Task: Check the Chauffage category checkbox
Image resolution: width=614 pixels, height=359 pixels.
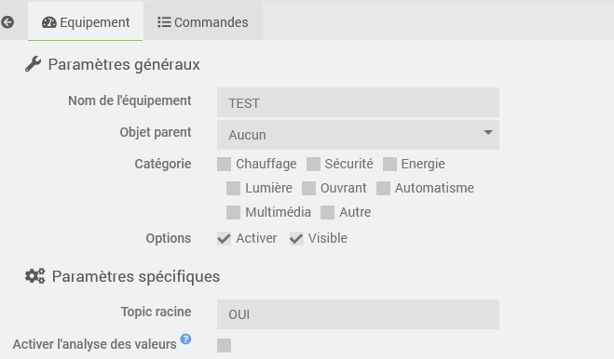Action: pyautogui.click(x=224, y=165)
